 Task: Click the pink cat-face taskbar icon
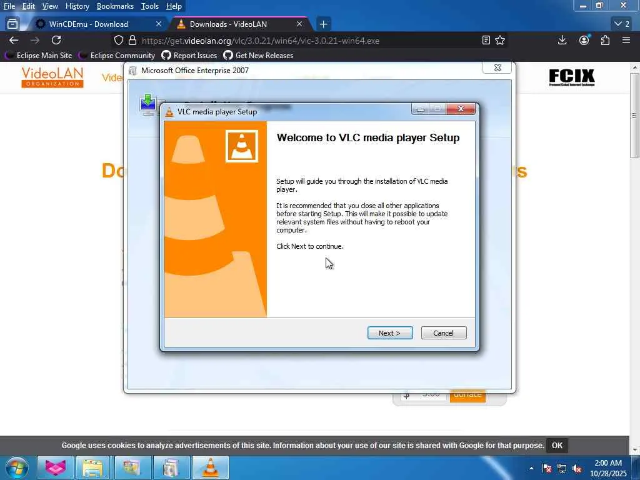[x=55, y=467]
